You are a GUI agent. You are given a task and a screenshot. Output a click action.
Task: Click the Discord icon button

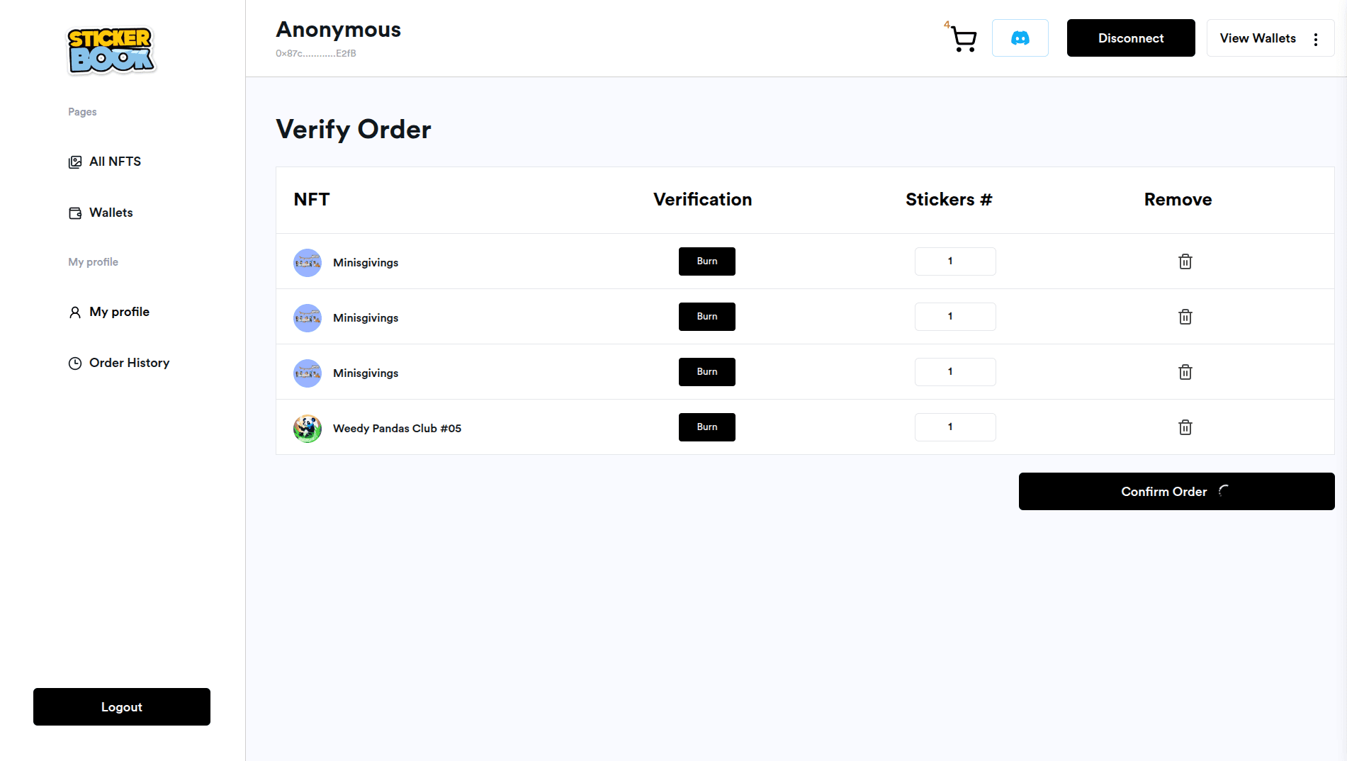1020,38
